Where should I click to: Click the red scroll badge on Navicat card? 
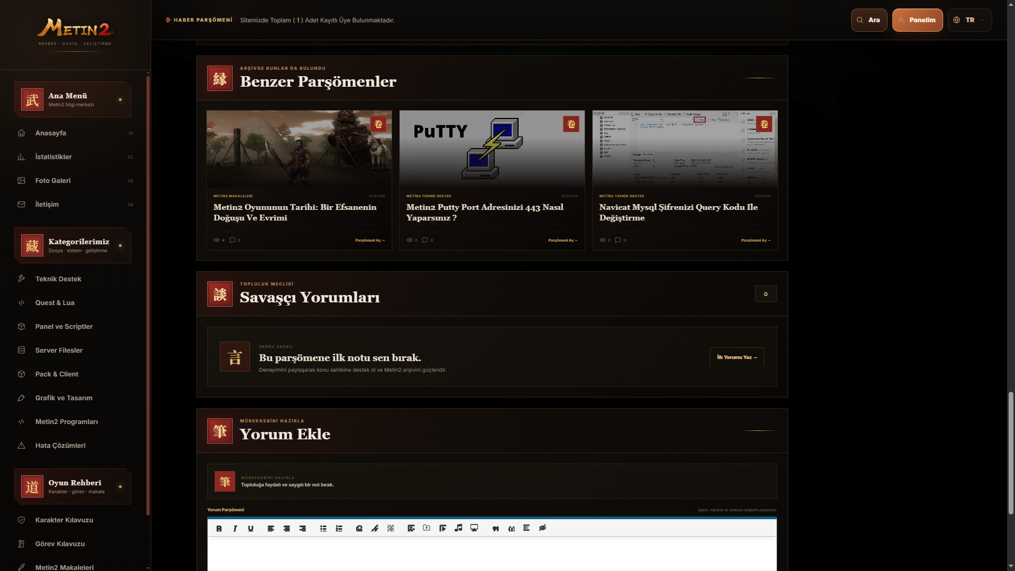[764, 124]
